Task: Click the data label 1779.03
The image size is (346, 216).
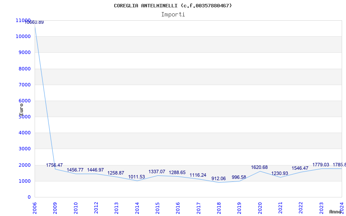Action: point(320,165)
